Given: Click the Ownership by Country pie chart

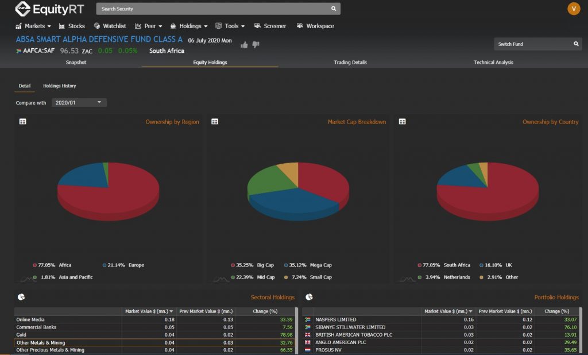Looking at the screenshot, I should (488, 191).
